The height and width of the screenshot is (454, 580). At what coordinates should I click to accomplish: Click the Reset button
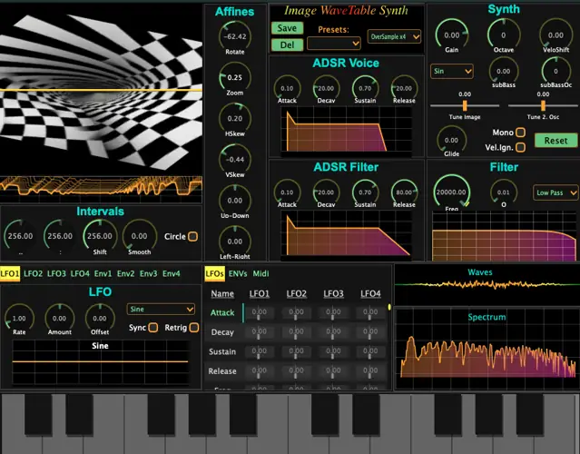555,141
